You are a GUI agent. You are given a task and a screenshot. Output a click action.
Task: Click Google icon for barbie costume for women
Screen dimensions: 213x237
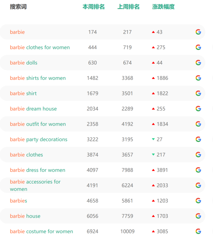pyautogui.click(x=198, y=231)
